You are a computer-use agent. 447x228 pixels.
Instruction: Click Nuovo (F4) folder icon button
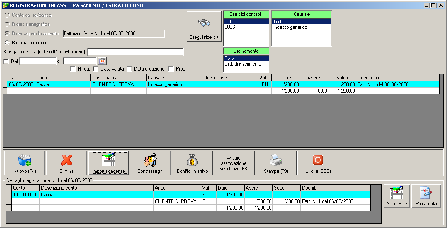[24, 163]
